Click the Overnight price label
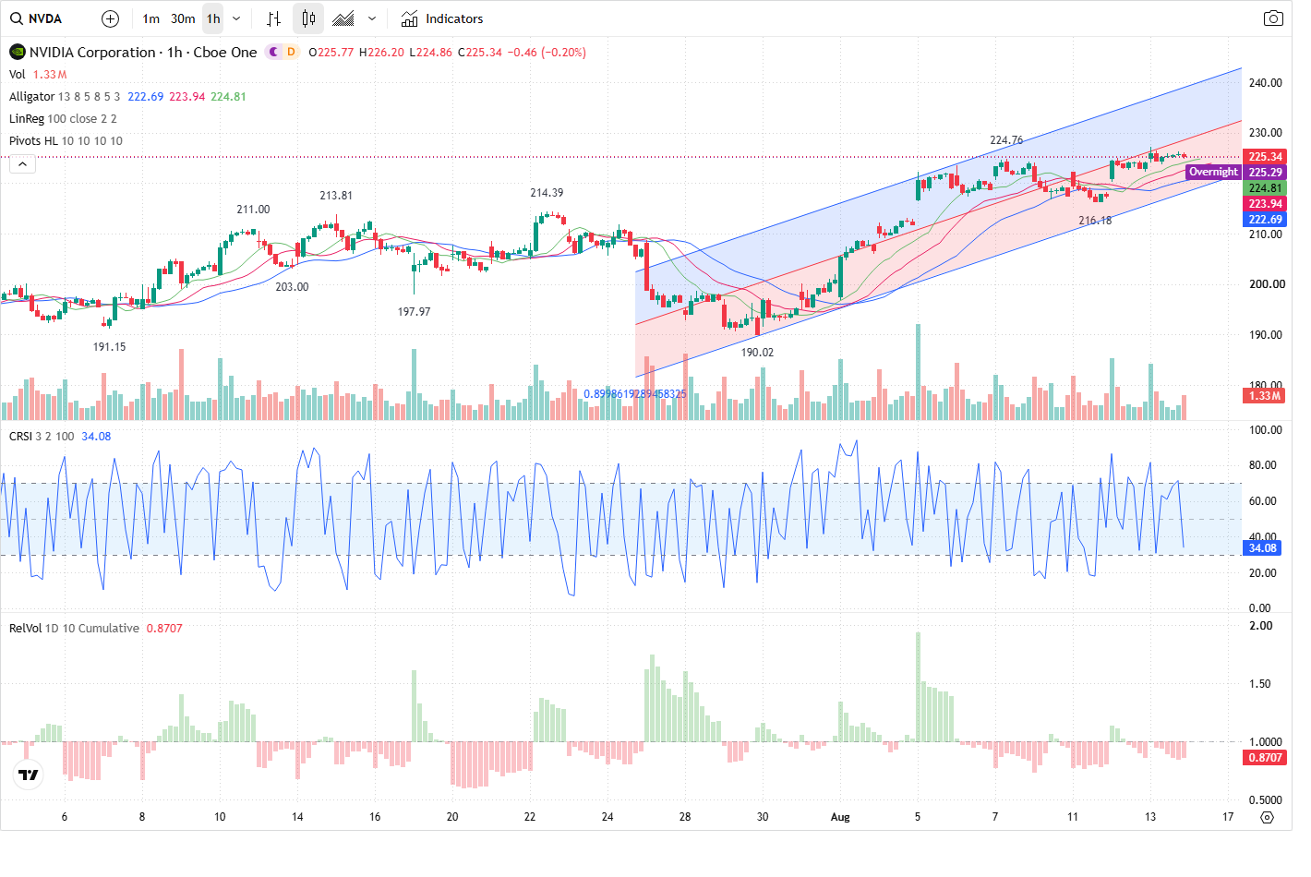 pos(1213,172)
